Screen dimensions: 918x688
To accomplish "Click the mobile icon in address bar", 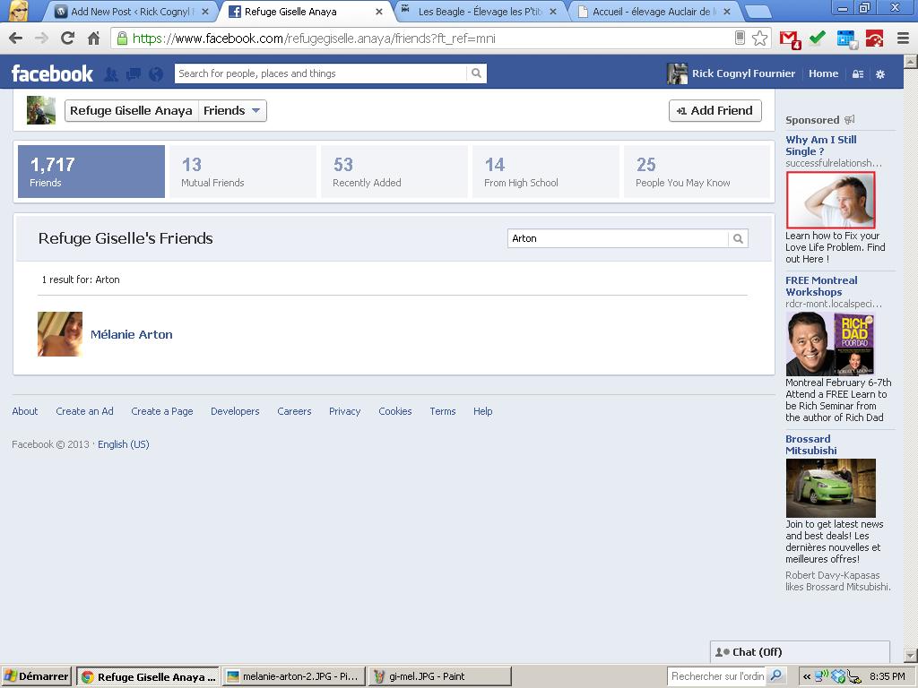I will (740, 38).
